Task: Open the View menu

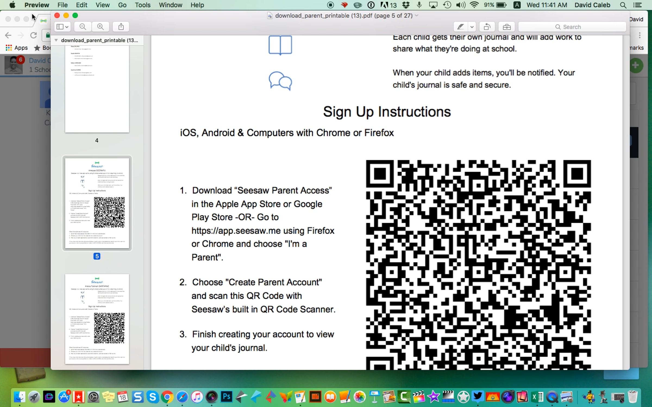Action: point(102,5)
